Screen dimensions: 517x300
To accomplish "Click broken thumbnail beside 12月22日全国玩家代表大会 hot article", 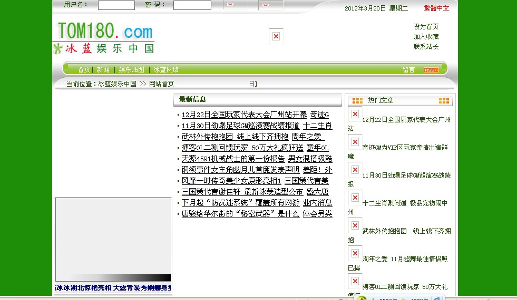I will point(355,114).
